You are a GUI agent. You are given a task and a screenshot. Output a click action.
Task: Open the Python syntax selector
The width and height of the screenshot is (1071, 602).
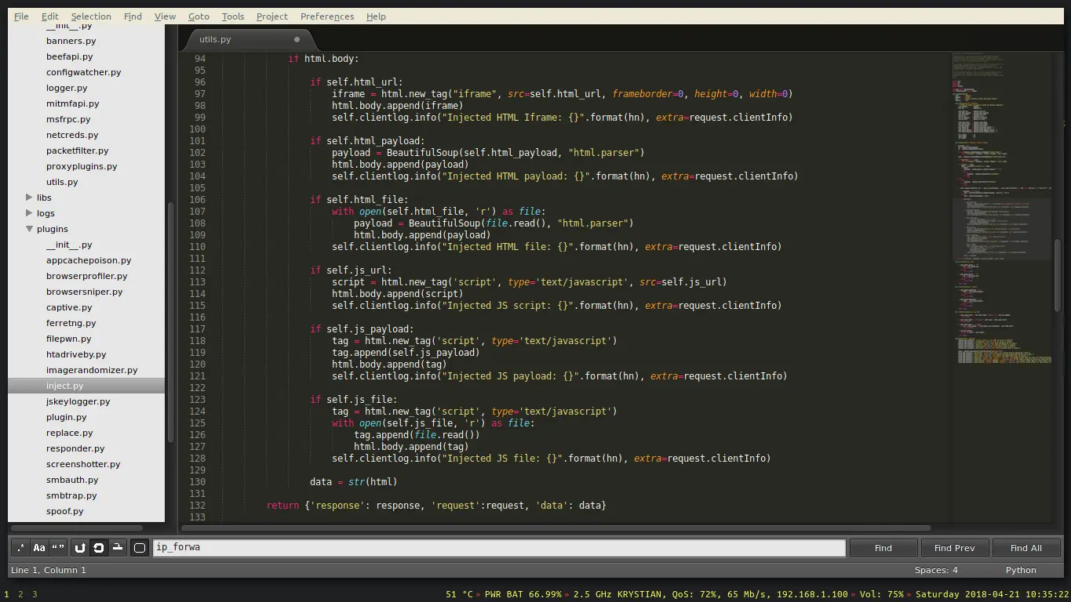(1020, 570)
